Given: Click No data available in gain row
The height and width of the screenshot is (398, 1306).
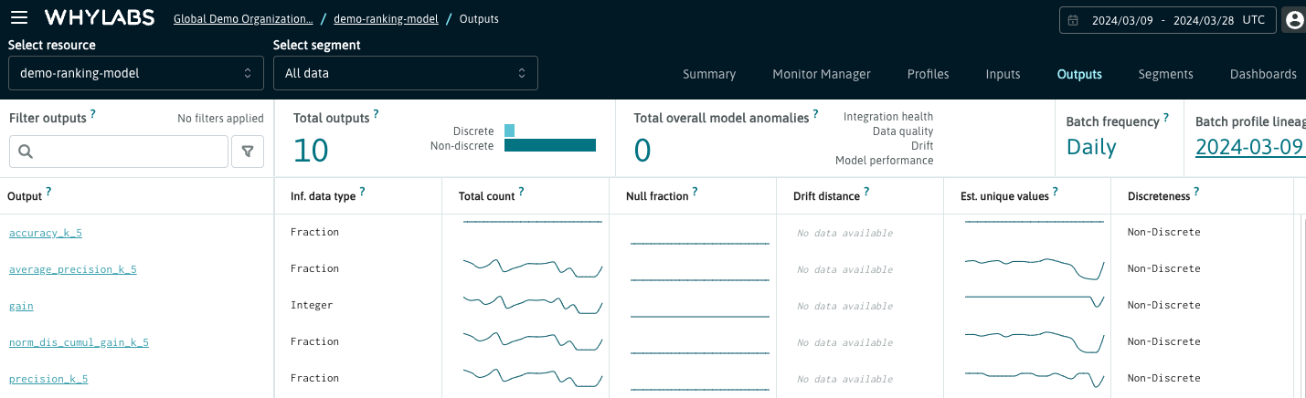Looking at the screenshot, I should pos(844,306).
